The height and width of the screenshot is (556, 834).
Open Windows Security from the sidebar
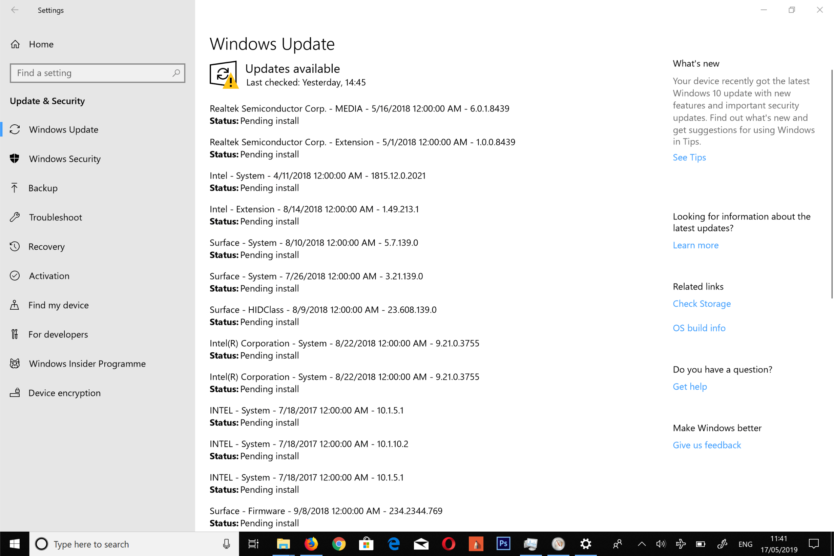click(64, 159)
